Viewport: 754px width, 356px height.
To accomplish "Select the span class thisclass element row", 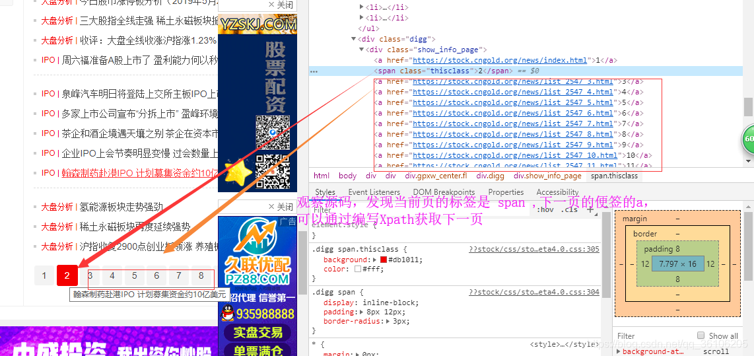I will coord(526,71).
